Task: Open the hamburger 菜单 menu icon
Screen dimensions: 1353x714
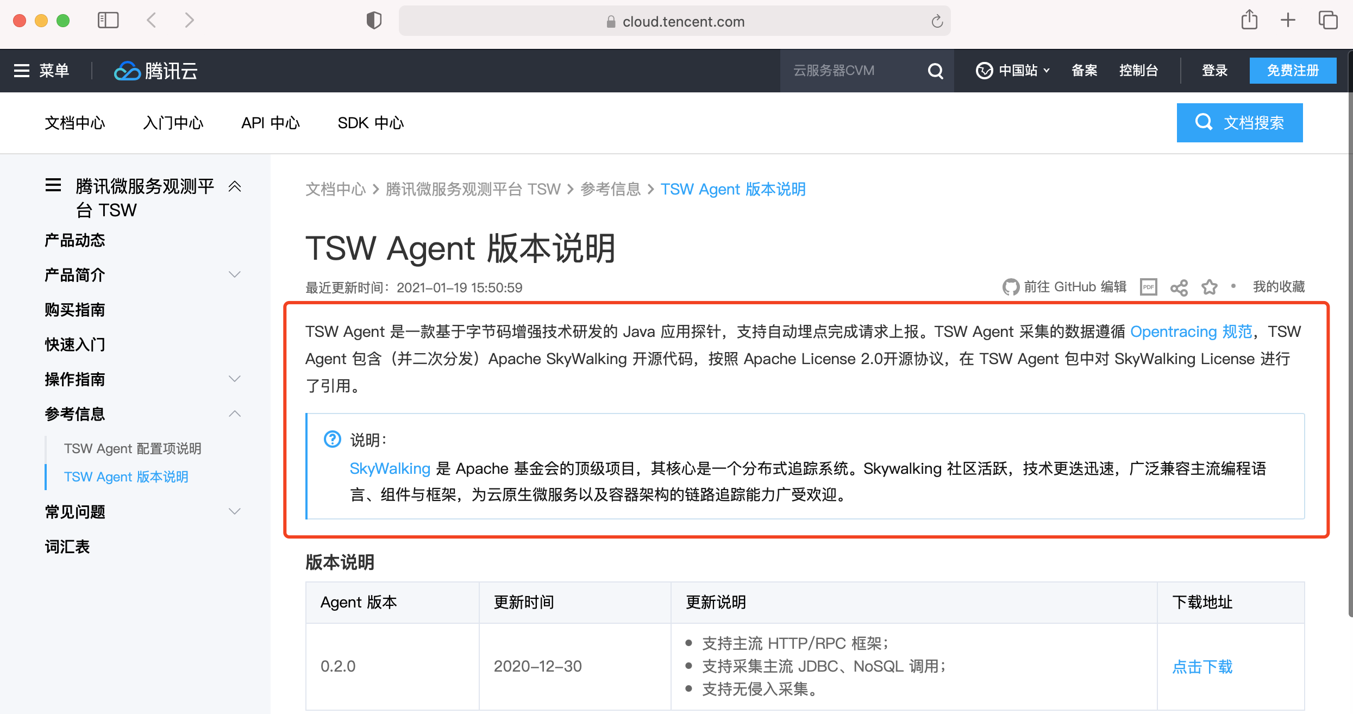Action: [22, 71]
